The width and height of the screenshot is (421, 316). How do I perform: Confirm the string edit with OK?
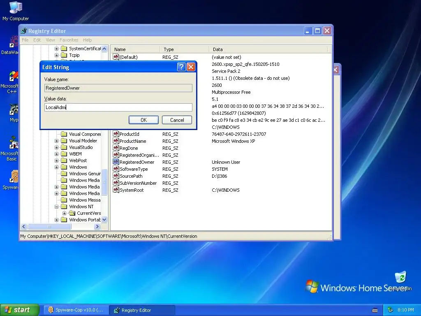click(x=143, y=120)
